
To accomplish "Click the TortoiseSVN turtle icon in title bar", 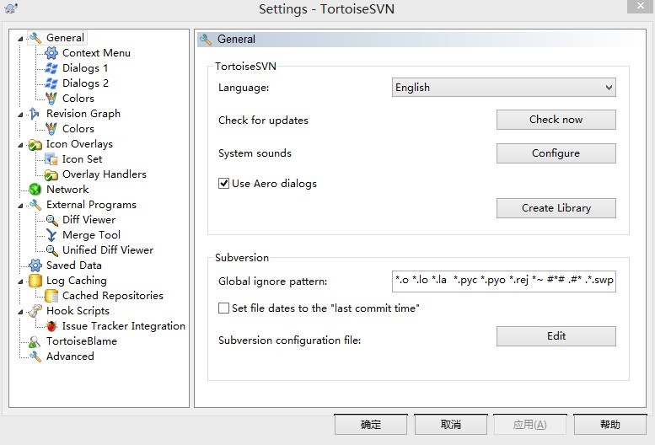I will coord(11,8).
